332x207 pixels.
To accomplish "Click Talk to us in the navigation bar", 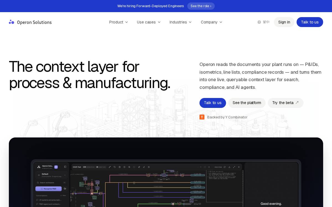I will pos(310,22).
